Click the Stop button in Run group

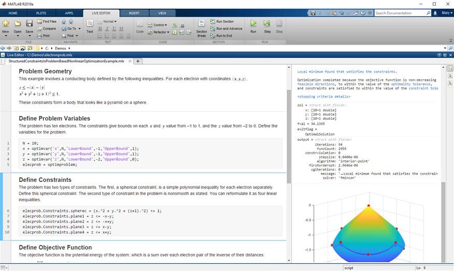click(279, 26)
